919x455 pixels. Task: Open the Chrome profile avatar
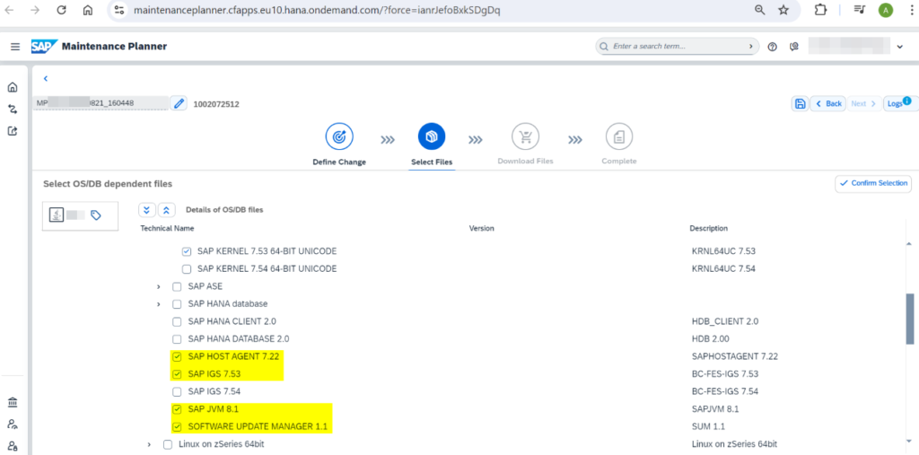pyautogui.click(x=886, y=10)
